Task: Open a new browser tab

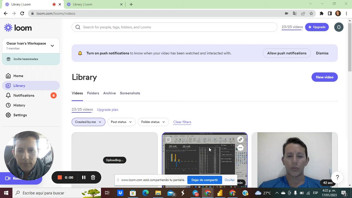Action: tap(131, 4)
